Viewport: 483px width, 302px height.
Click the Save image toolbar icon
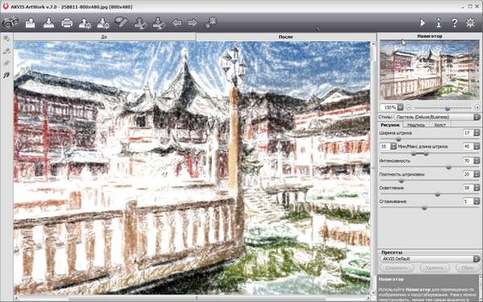(x=48, y=23)
